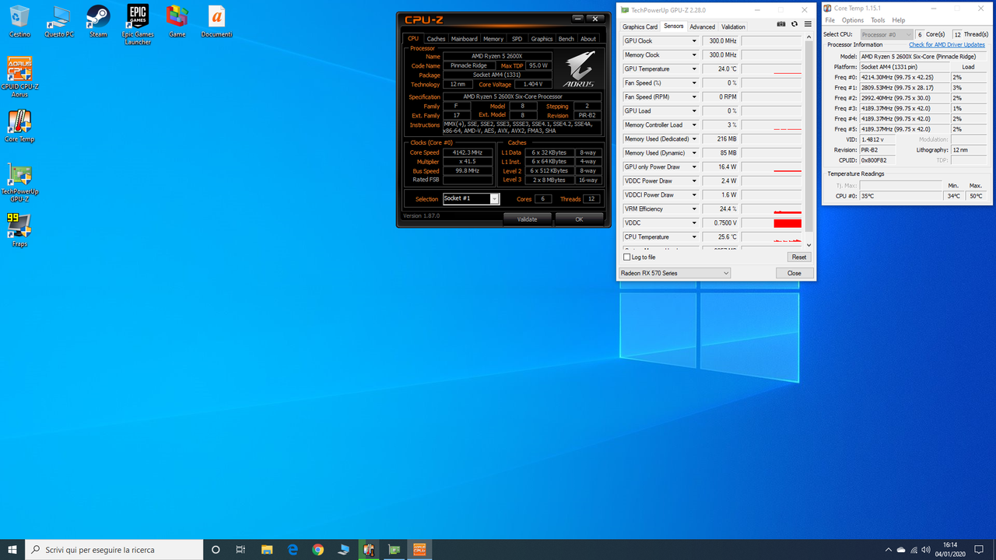Launch Core Temp from desktop shortcut
996x560 pixels.
(19, 126)
